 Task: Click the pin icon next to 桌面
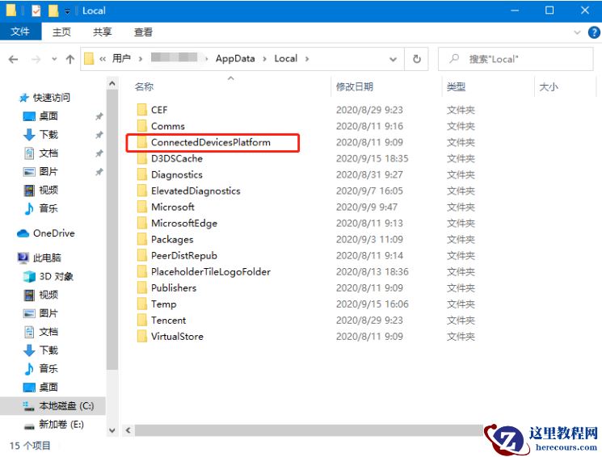click(99, 116)
